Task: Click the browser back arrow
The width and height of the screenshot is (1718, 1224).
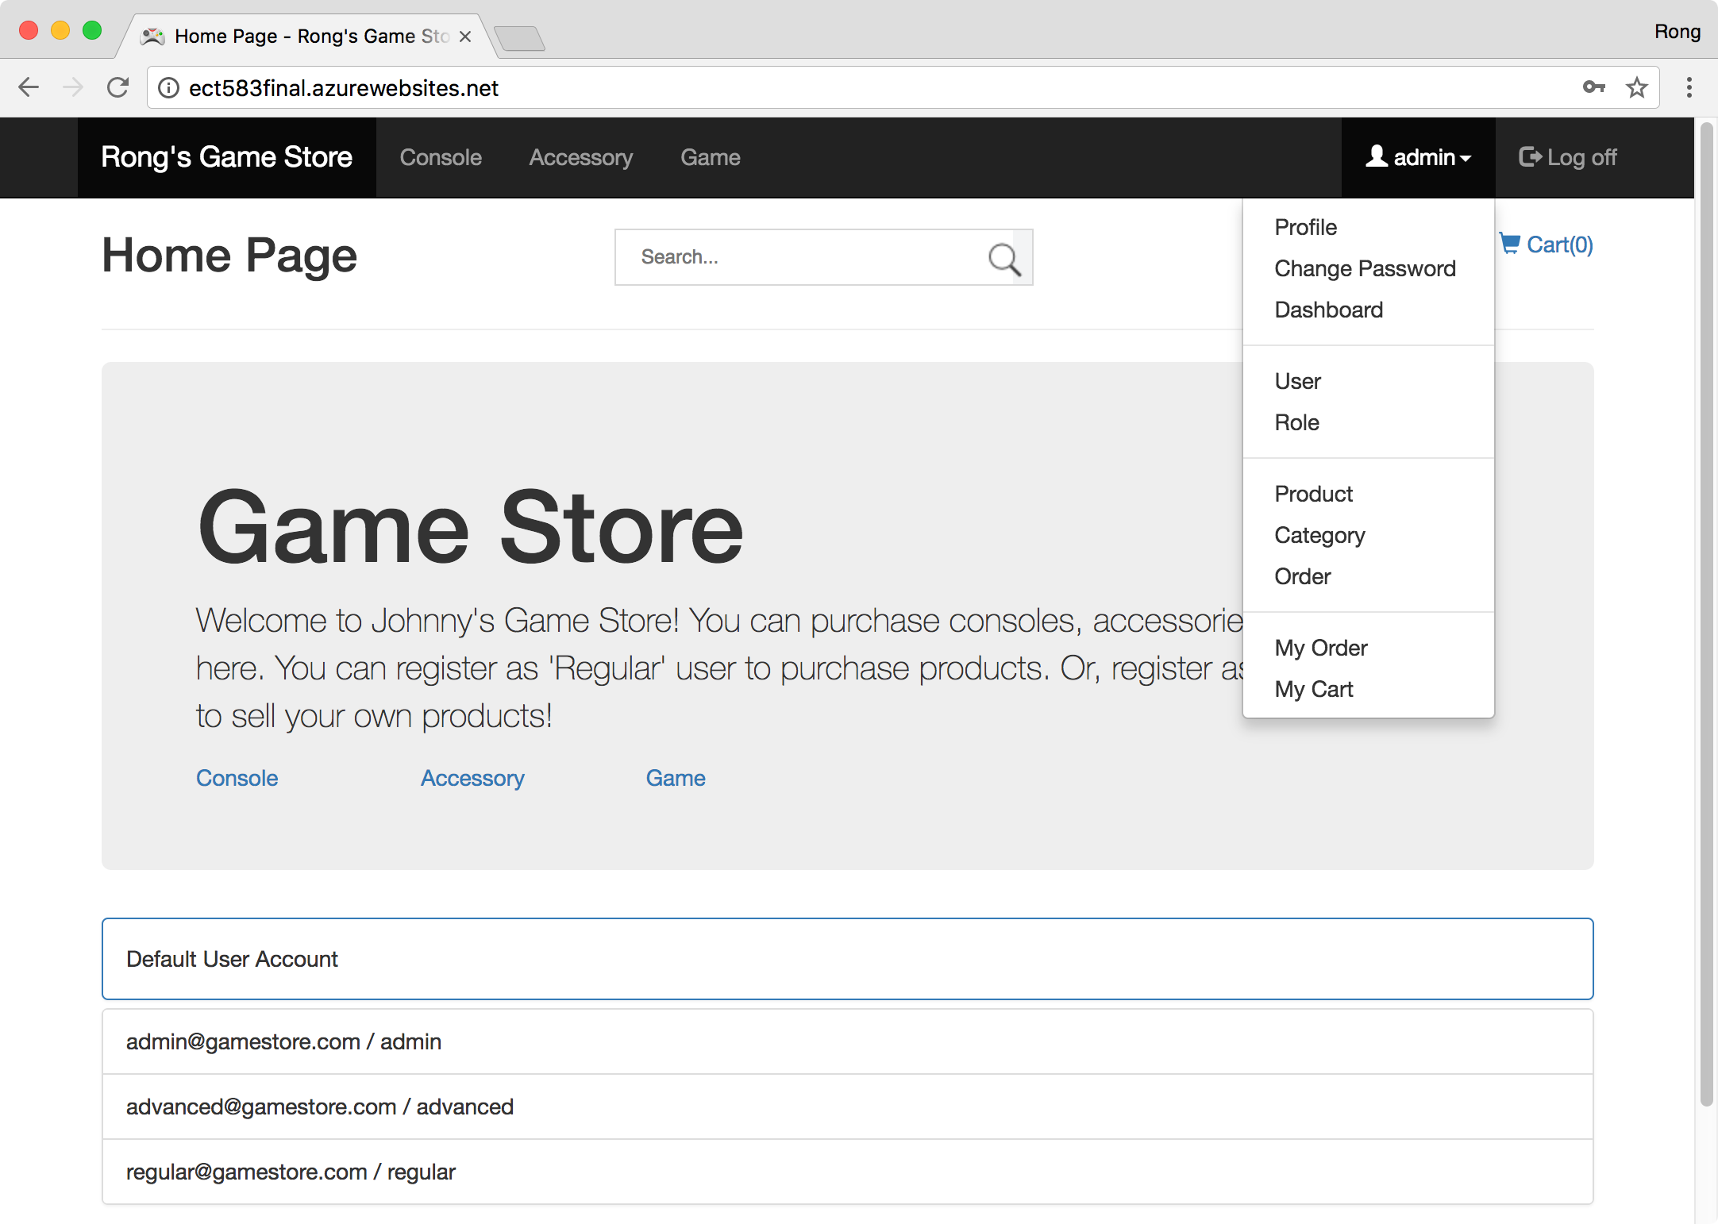Action: tap(29, 87)
